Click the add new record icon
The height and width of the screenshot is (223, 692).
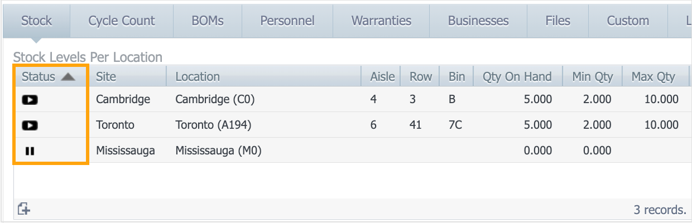tap(24, 209)
